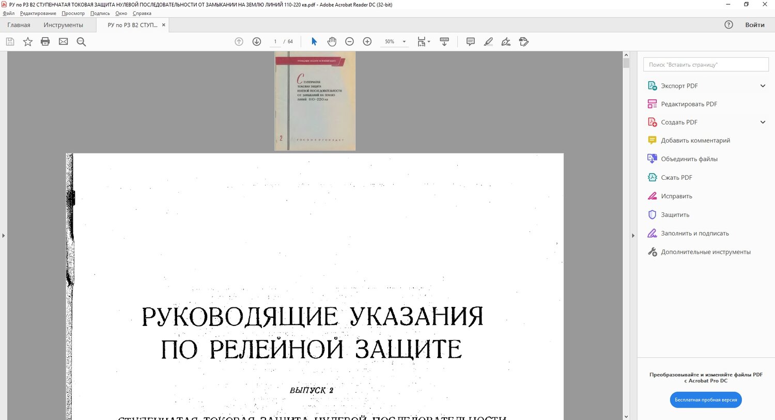
Task: Open document search
Action: pos(81,41)
